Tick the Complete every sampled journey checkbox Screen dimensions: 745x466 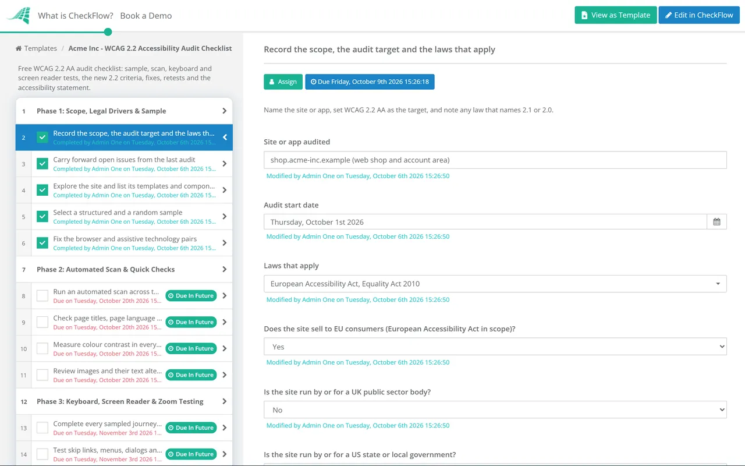pyautogui.click(x=42, y=428)
